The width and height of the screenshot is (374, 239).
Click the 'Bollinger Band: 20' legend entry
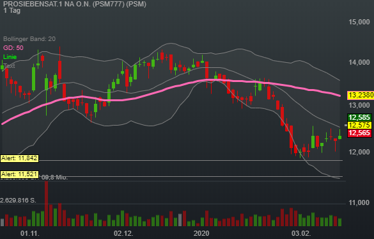coord(29,39)
